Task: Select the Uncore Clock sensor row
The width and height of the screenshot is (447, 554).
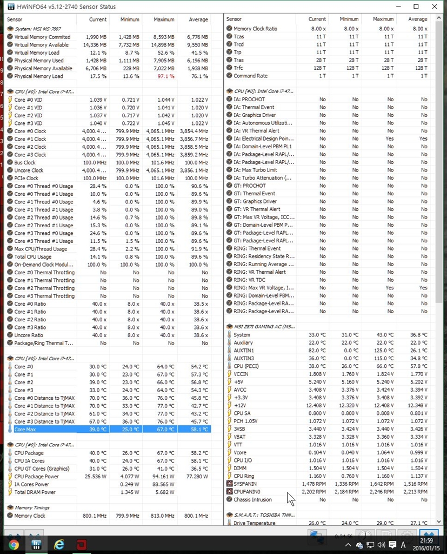Action: (x=109, y=170)
